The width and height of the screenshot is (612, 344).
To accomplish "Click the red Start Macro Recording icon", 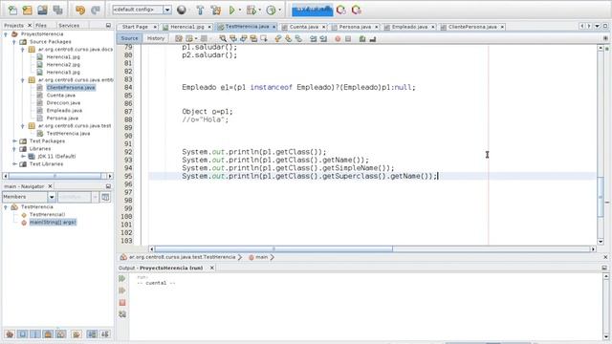I will coord(338,38).
